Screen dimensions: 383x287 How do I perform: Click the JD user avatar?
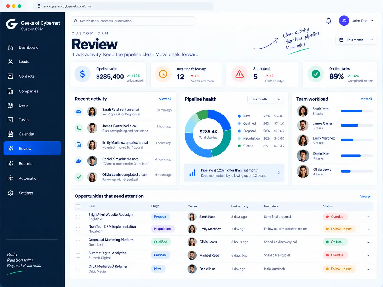click(344, 21)
